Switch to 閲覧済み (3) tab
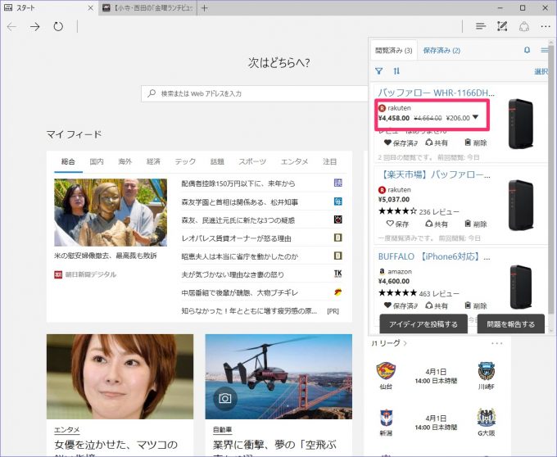This screenshot has width=557, height=457. (394, 51)
